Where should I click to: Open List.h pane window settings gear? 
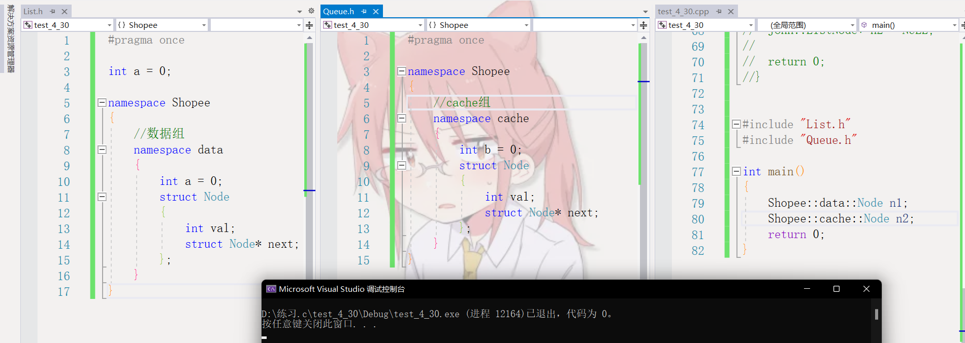point(311,11)
